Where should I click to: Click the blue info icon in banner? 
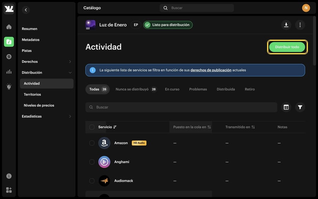(93, 70)
